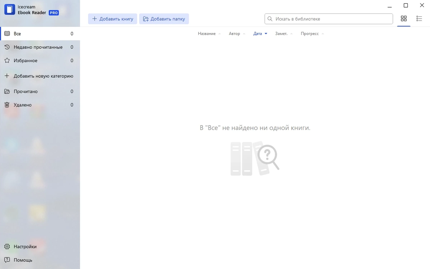This screenshot has height=269, width=430.
Task: Click the trash icon beside Удалено
Action: click(7, 105)
